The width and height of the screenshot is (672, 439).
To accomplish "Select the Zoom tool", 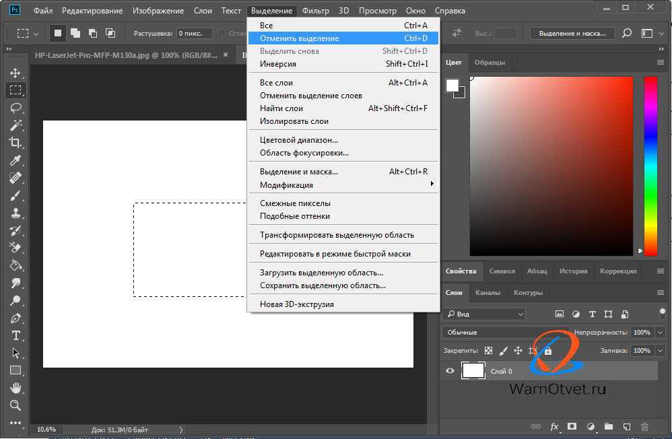I will [15, 405].
